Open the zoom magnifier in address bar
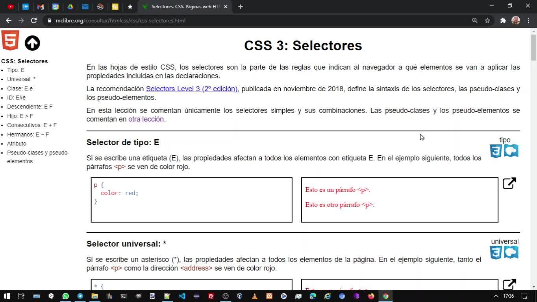 tap(475, 20)
